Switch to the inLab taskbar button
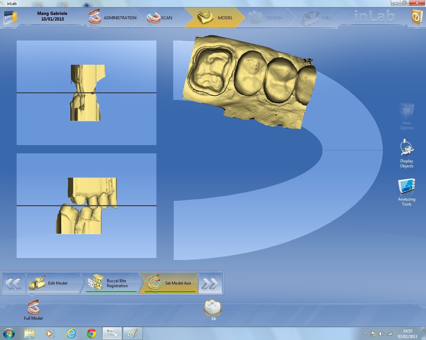 point(112,333)
